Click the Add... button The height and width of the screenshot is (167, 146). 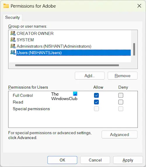click(90, 75)
